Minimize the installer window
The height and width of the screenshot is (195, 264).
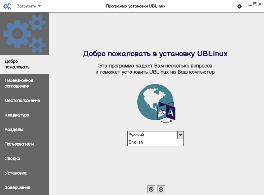pos(250,5)
